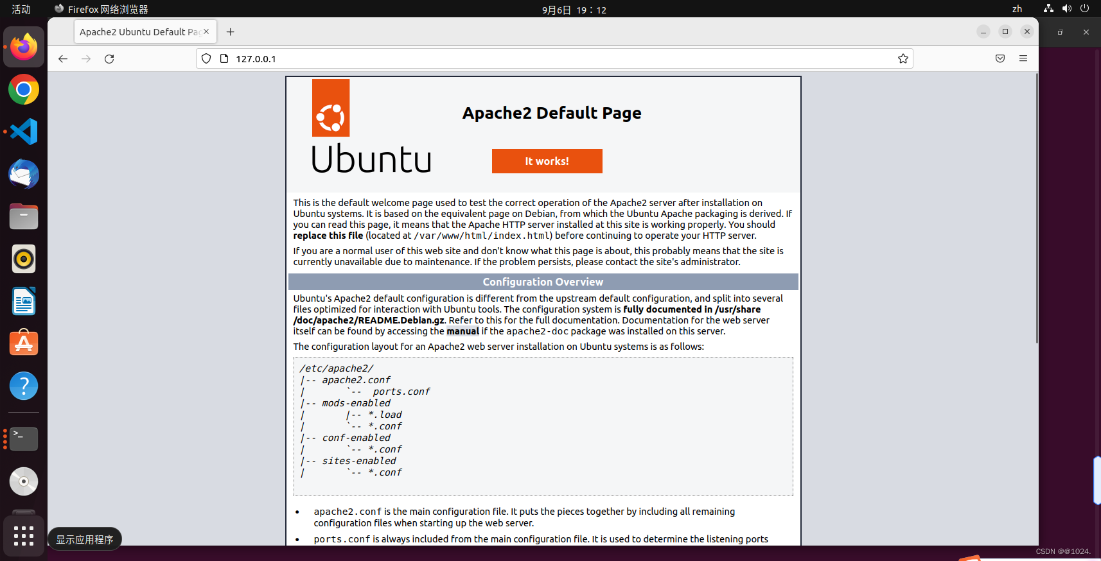The width and height of the screenshot is (1101, 561).
Task: Open the zh input language selector
Action: click(x=1017, y=9)
